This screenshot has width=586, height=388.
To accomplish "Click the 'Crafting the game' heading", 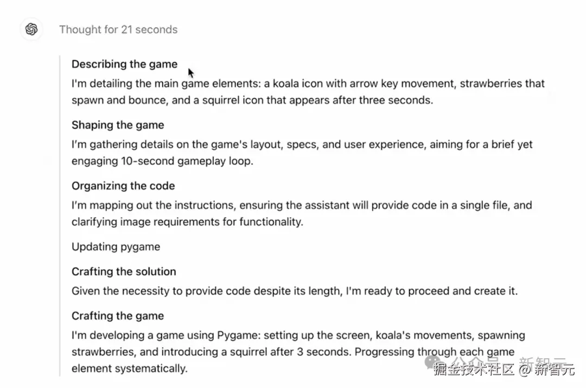I will point(118,316).
